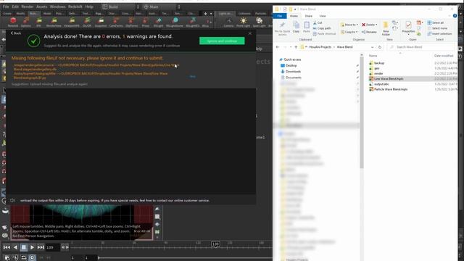Click the Search Wave Blend field
This screenshot has height=261, width=464.
click(x=422, y=47)
